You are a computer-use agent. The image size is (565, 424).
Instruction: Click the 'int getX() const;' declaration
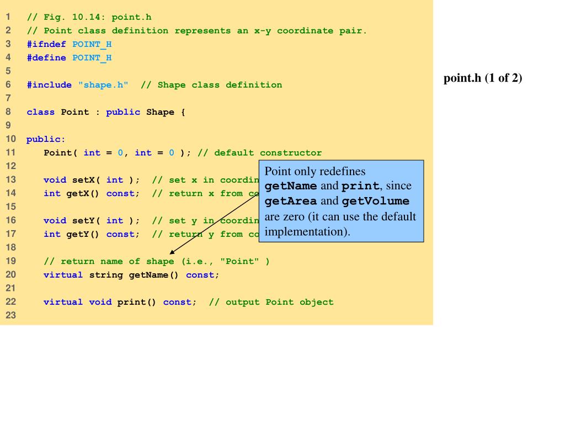pyautogui.click(x=92, y=194)
